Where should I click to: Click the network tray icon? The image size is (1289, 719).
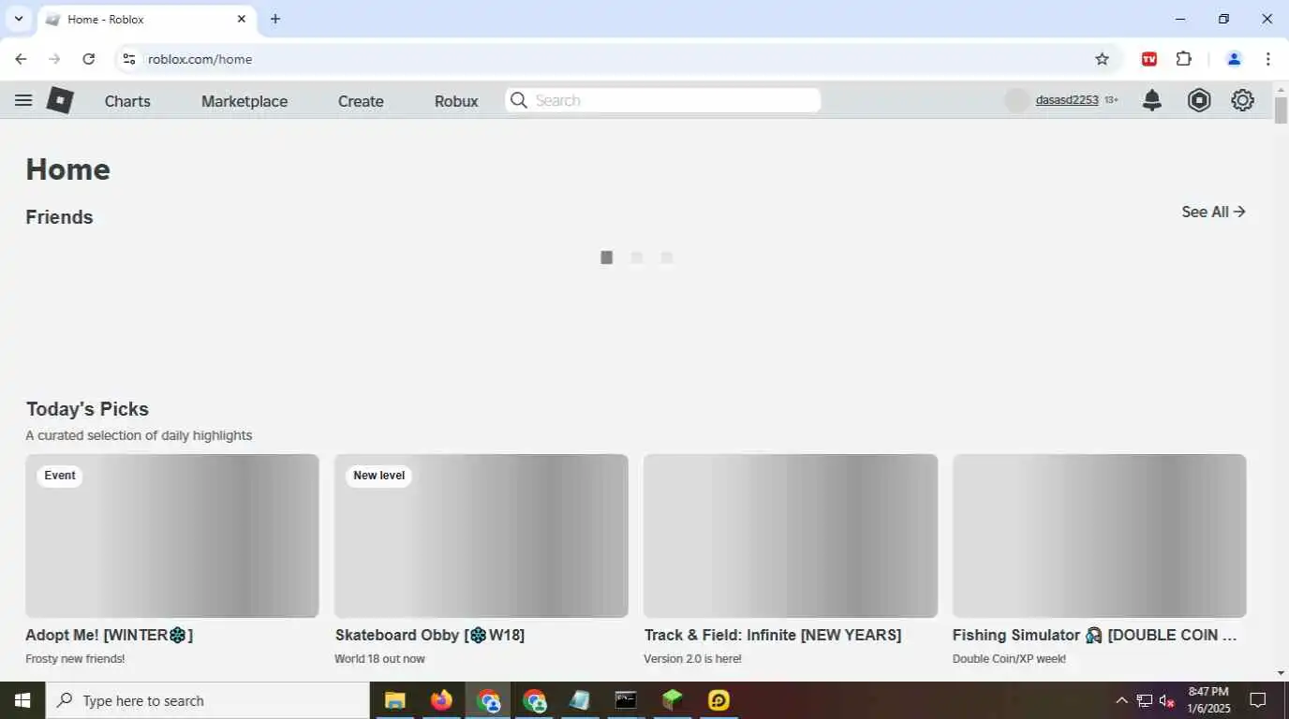[1145, 700]
